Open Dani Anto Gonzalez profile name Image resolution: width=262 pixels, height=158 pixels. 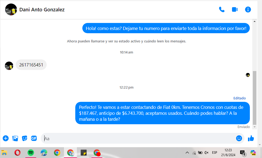[x=42, y=10]
